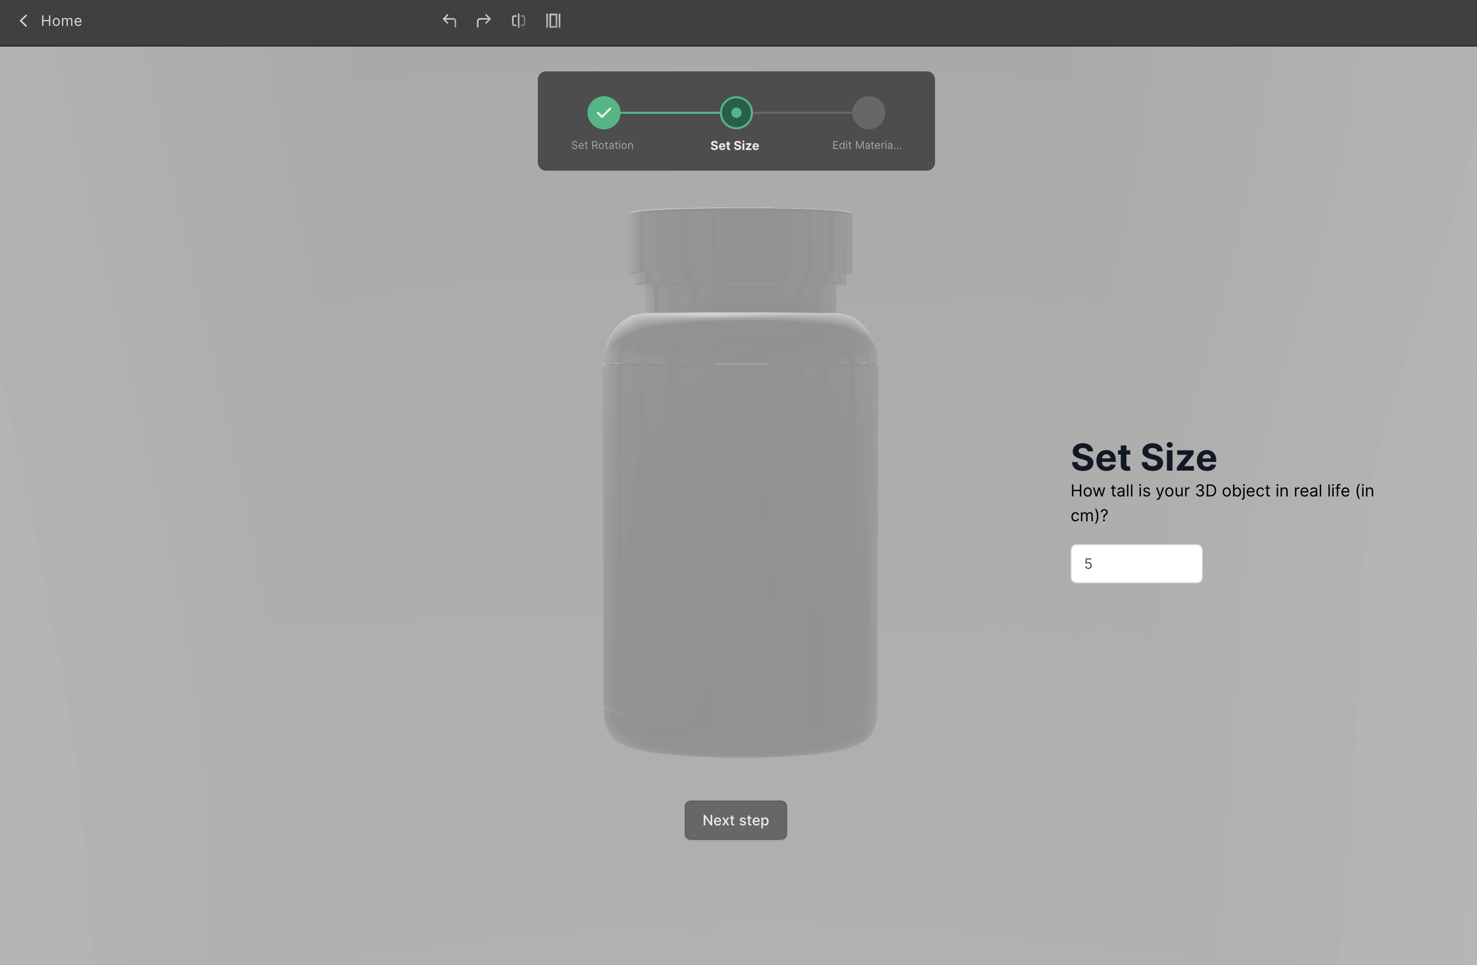This screenshot has height=965, width=1477.
Task: Toggle the side panels layout icon
Action: [553, 21]
